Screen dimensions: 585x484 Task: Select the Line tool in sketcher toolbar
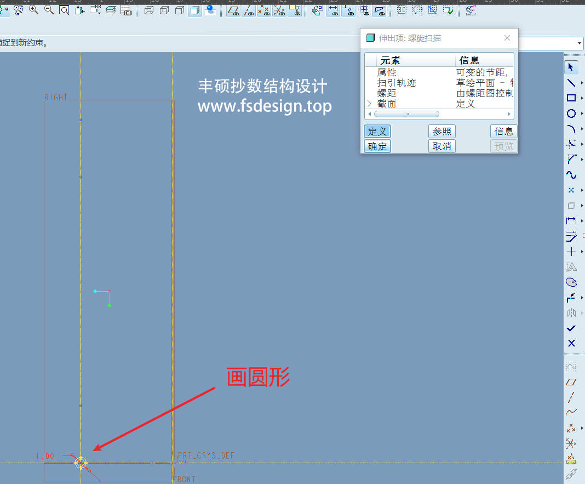[571, 83]
